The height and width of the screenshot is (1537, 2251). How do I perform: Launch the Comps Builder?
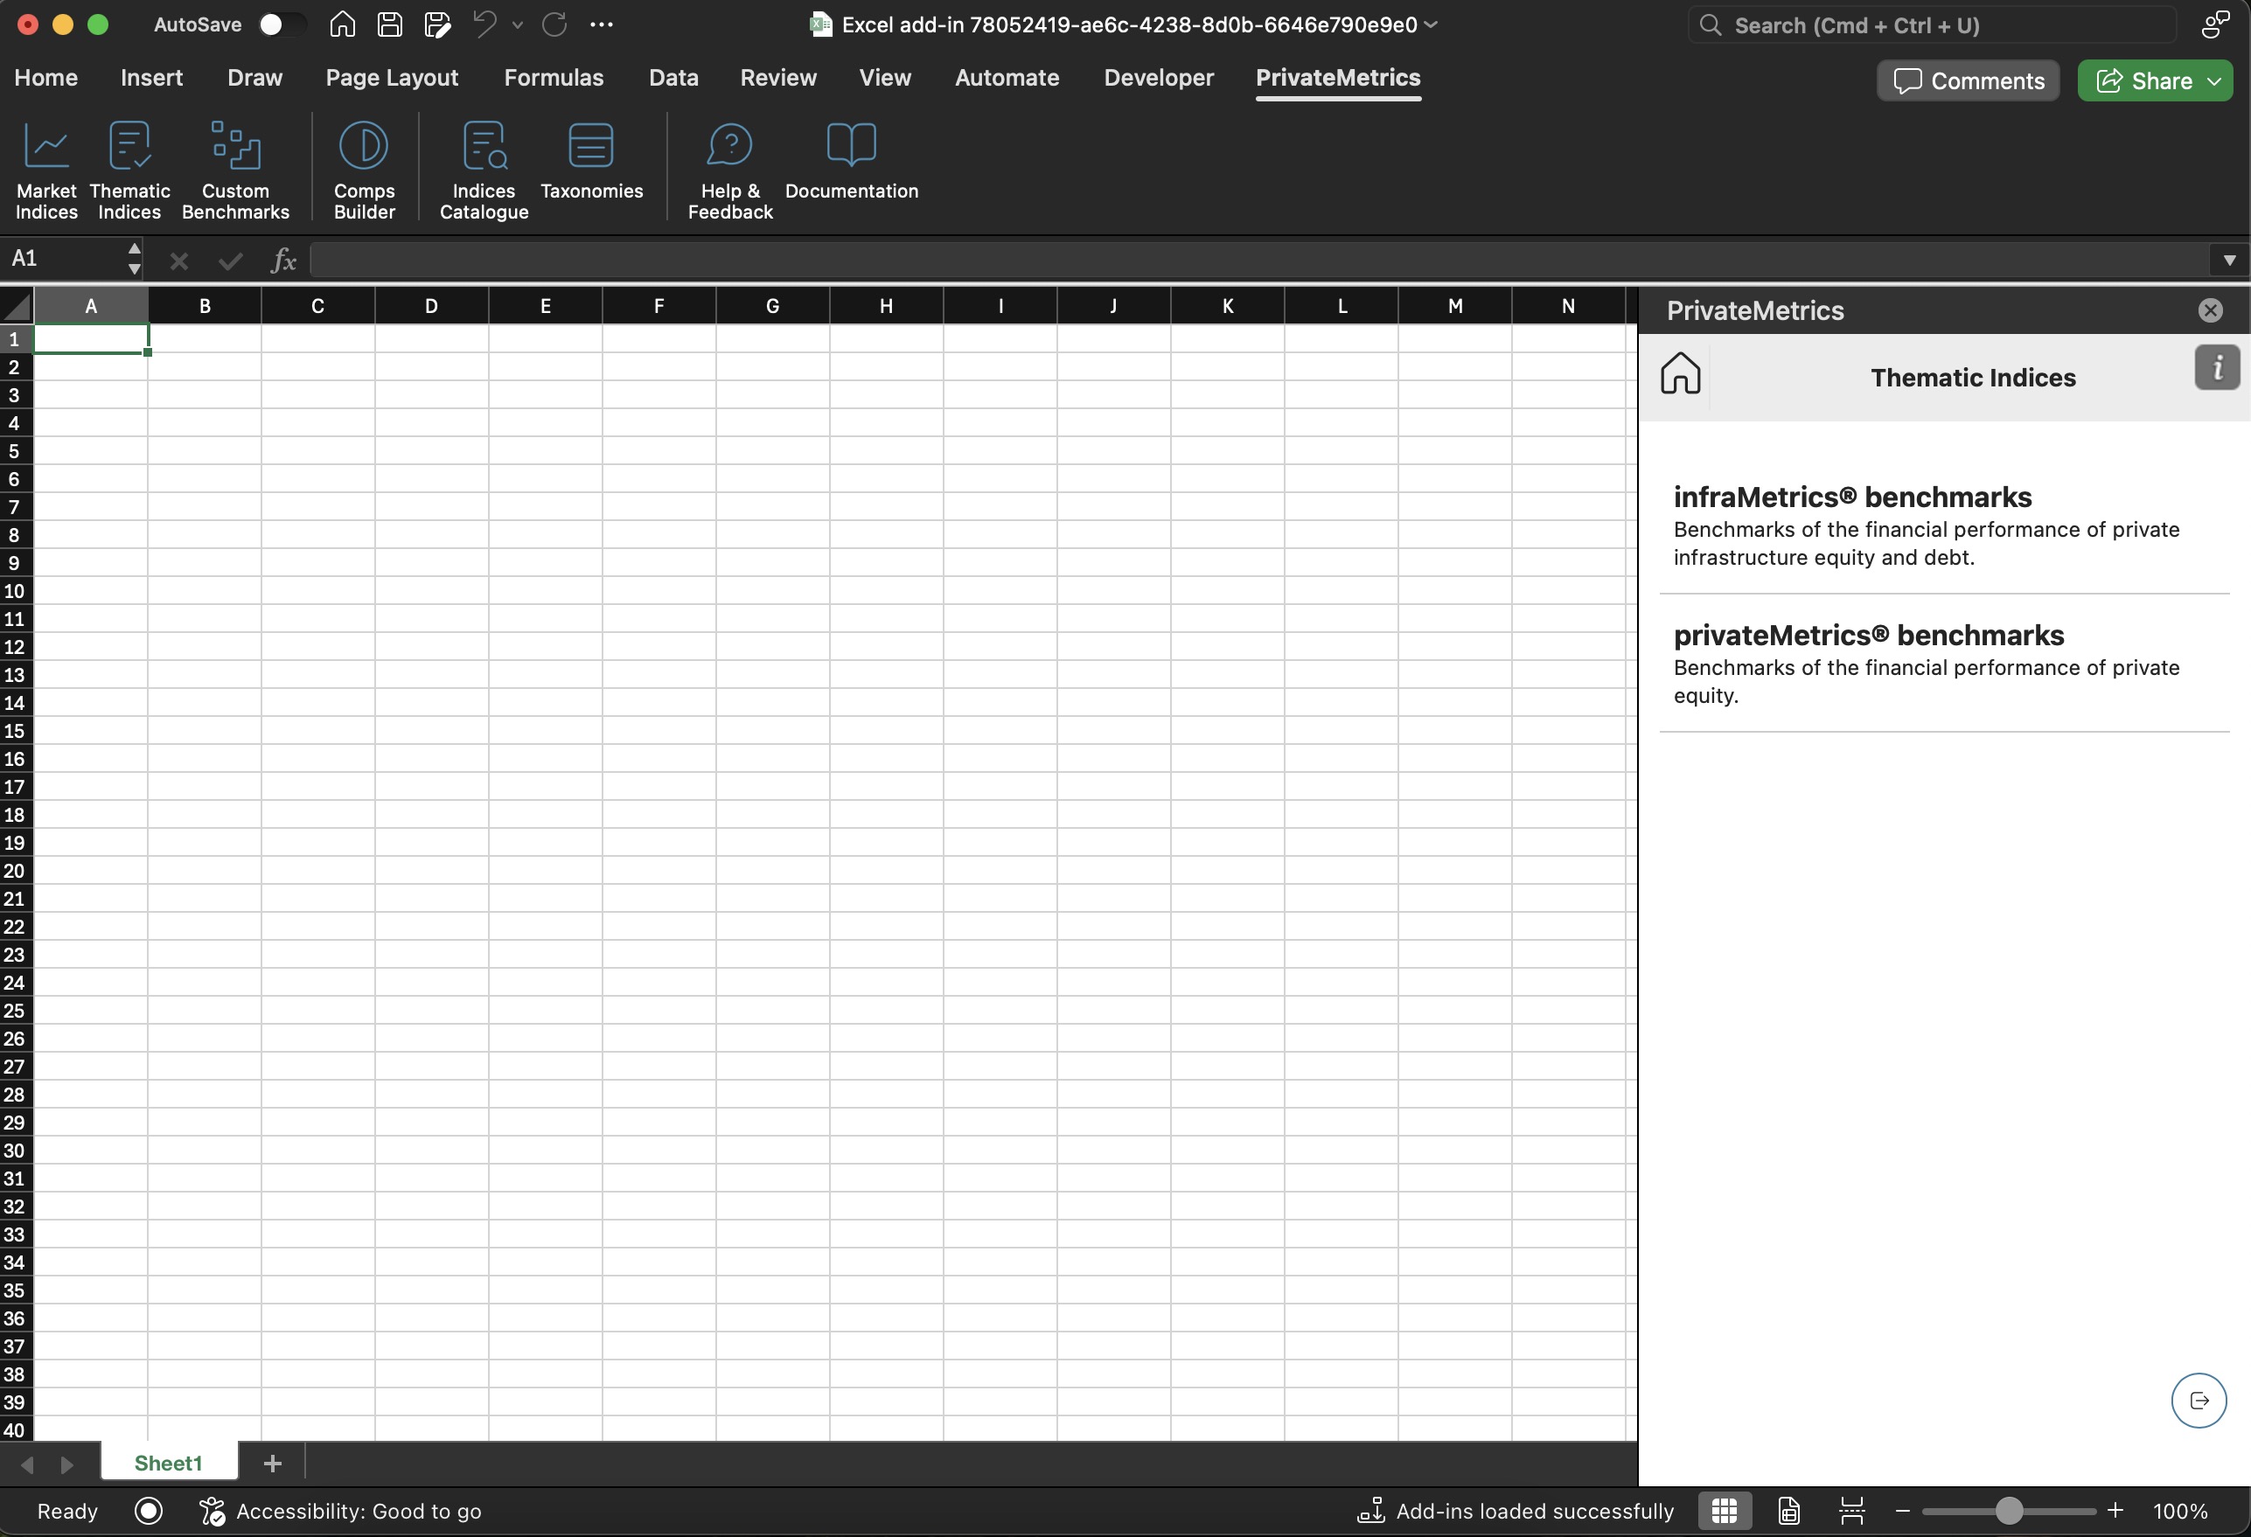pos(363,169)
